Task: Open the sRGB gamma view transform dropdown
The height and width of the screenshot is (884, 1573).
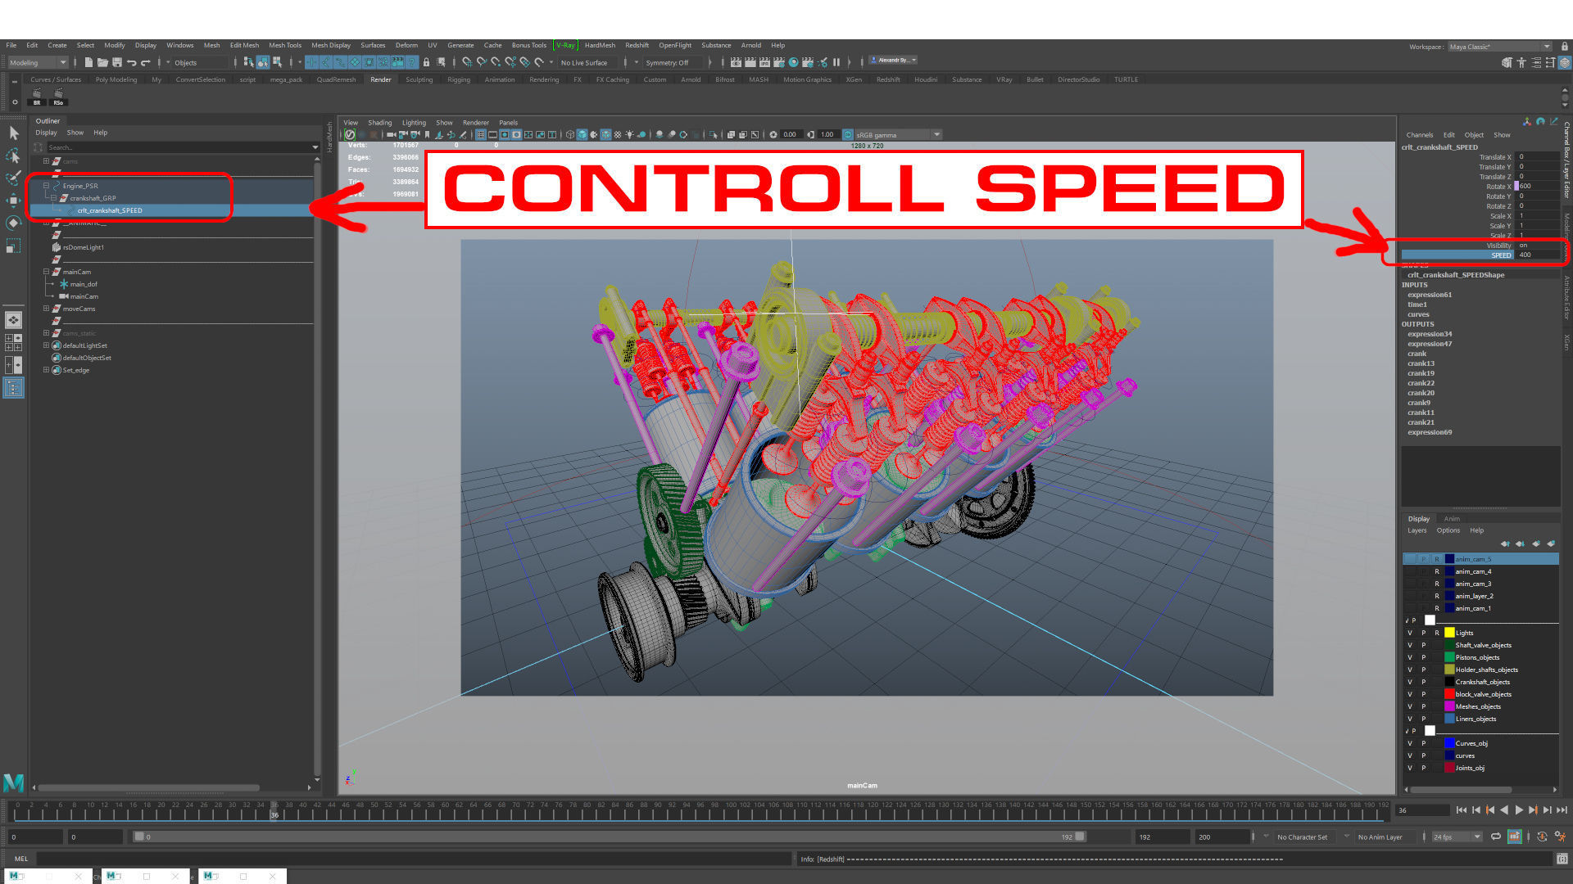Action: coord(898,135)
